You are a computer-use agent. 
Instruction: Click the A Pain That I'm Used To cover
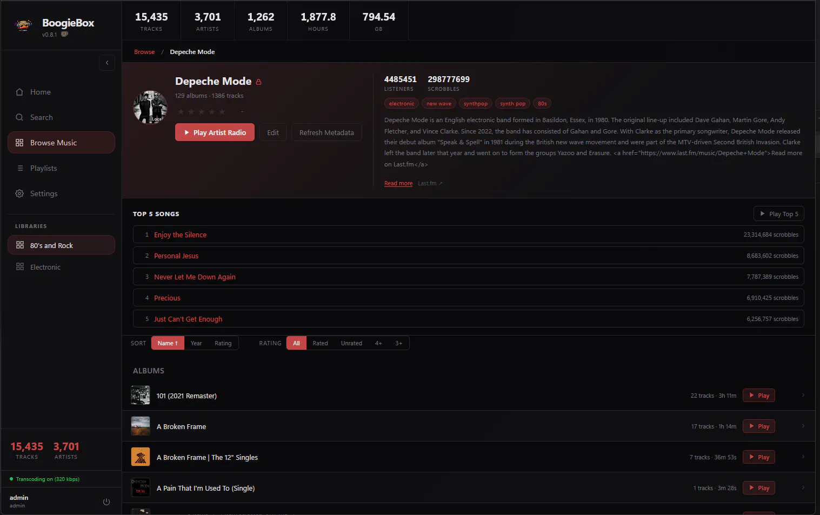point(141,488)
